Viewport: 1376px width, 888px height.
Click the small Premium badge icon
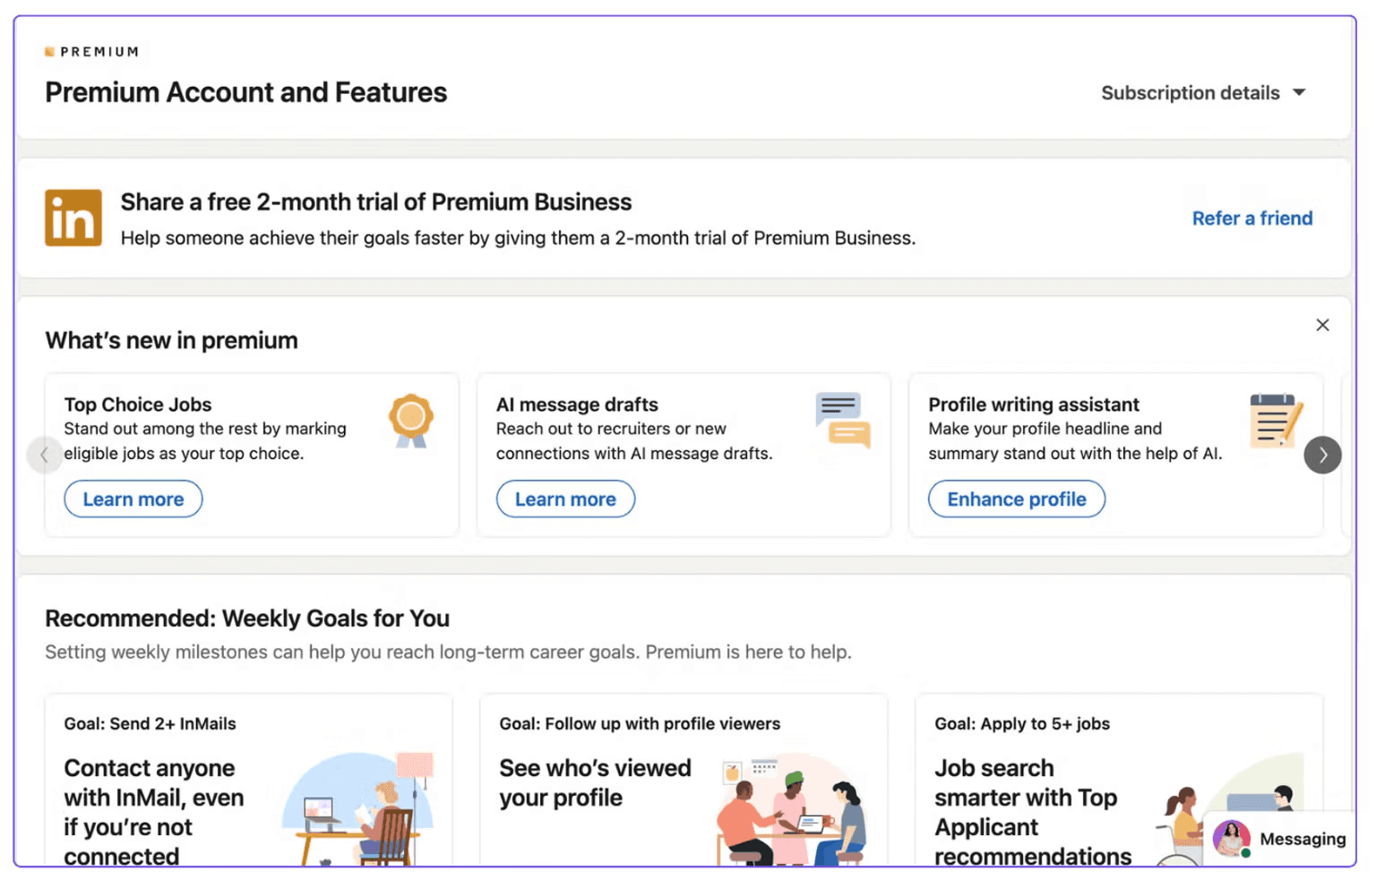[x=50, y=52]
